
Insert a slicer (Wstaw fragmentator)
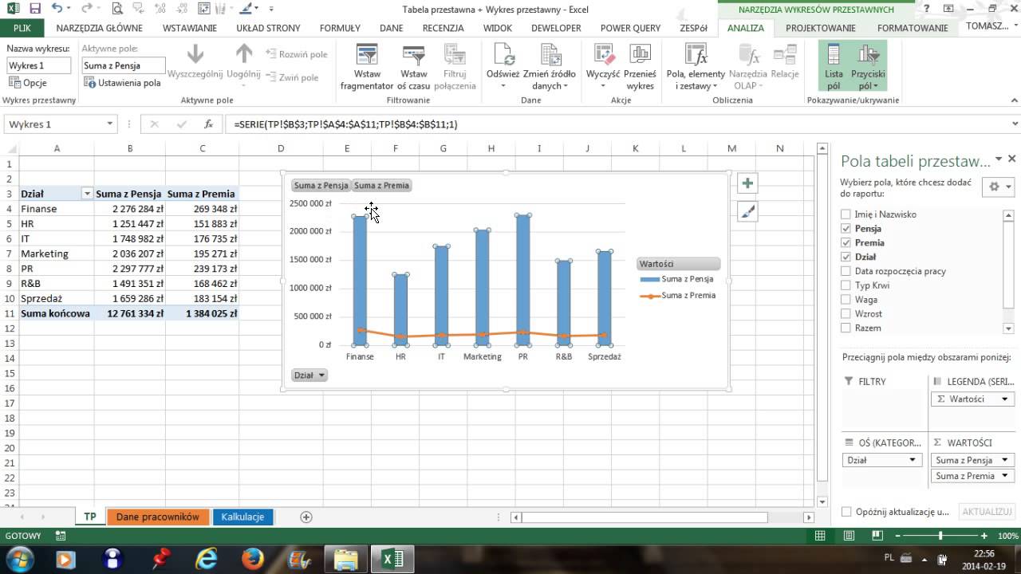(367, 67)
